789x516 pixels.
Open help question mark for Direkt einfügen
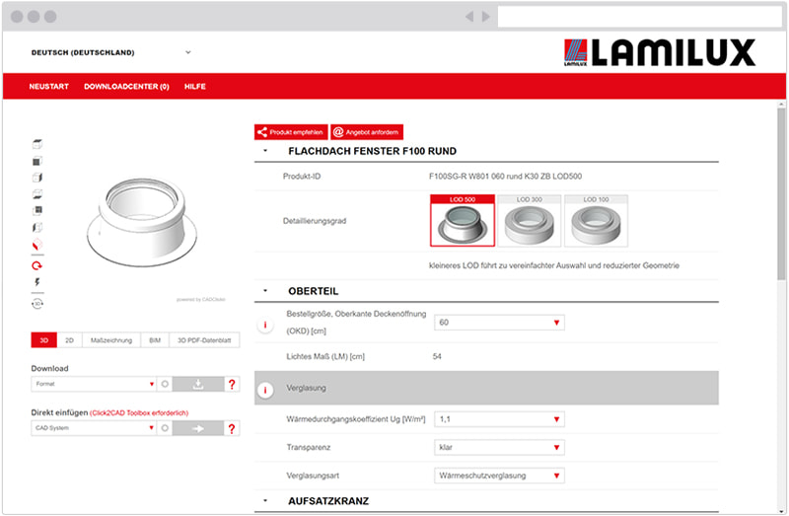(x=232, y=428)
